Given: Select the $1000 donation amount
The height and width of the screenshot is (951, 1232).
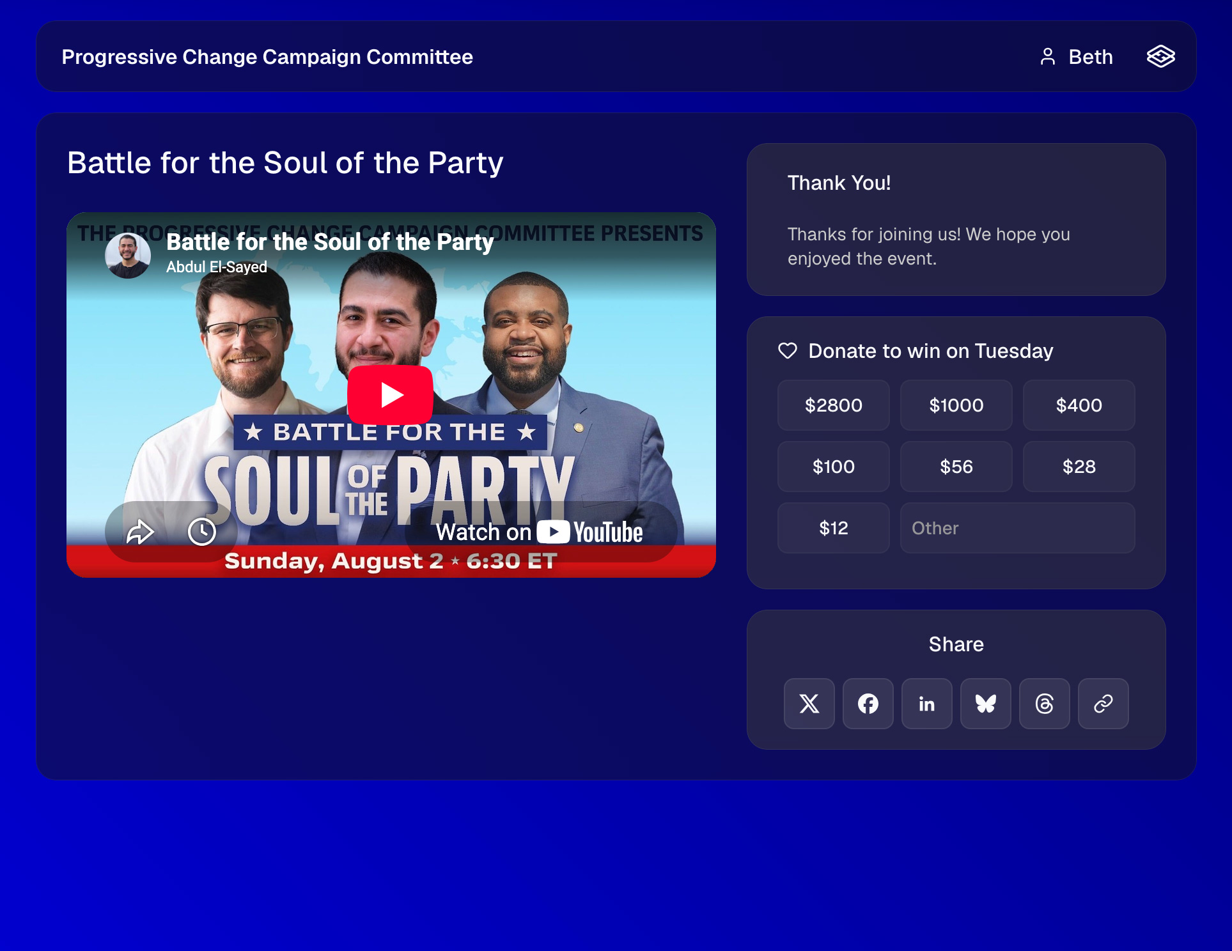Looking at the screenshot, I should pyautogui.click(x=956, y=405).
